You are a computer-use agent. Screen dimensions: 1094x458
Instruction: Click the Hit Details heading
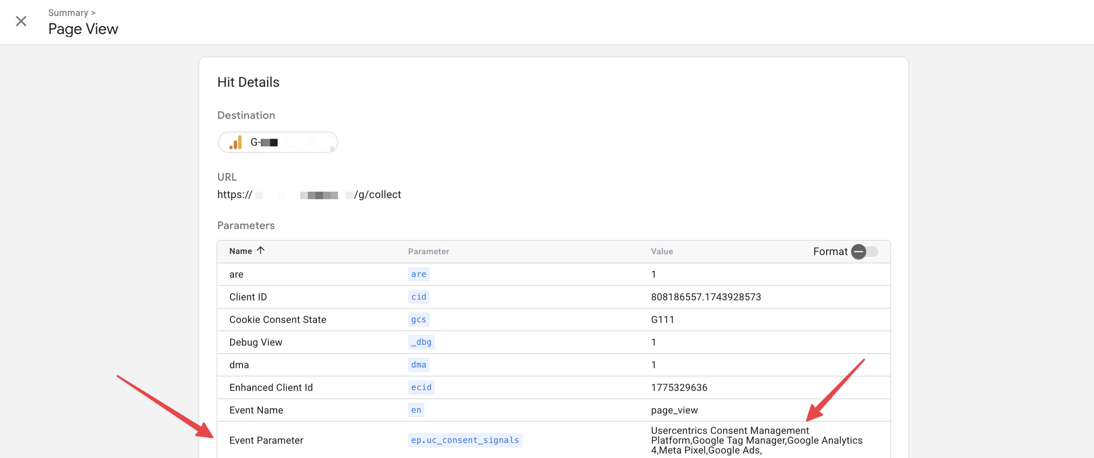tap(249, 82)
